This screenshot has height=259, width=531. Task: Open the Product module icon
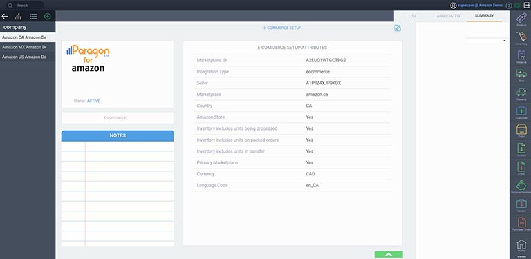[x=521, y=17]
